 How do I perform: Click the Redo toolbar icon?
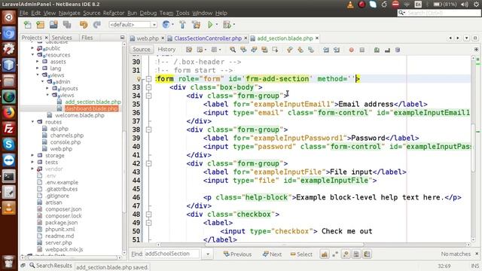(x=97, y=25)
